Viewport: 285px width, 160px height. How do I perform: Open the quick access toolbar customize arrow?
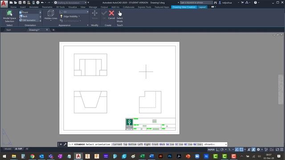[x=88, y=3]
